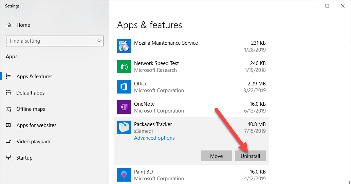
Task: Select the Network Speed Test entry name
Action: [x=156, y=63]
